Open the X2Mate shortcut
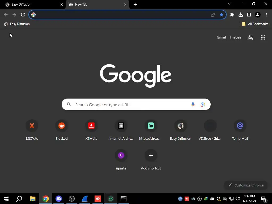Viewport: 272px width, 204px height. [91, 130]
